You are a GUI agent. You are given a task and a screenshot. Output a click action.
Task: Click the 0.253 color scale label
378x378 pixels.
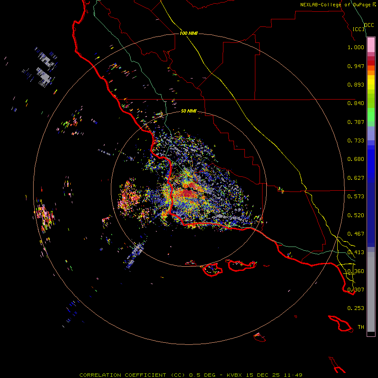pyautogui.click(x=356, y=308)
